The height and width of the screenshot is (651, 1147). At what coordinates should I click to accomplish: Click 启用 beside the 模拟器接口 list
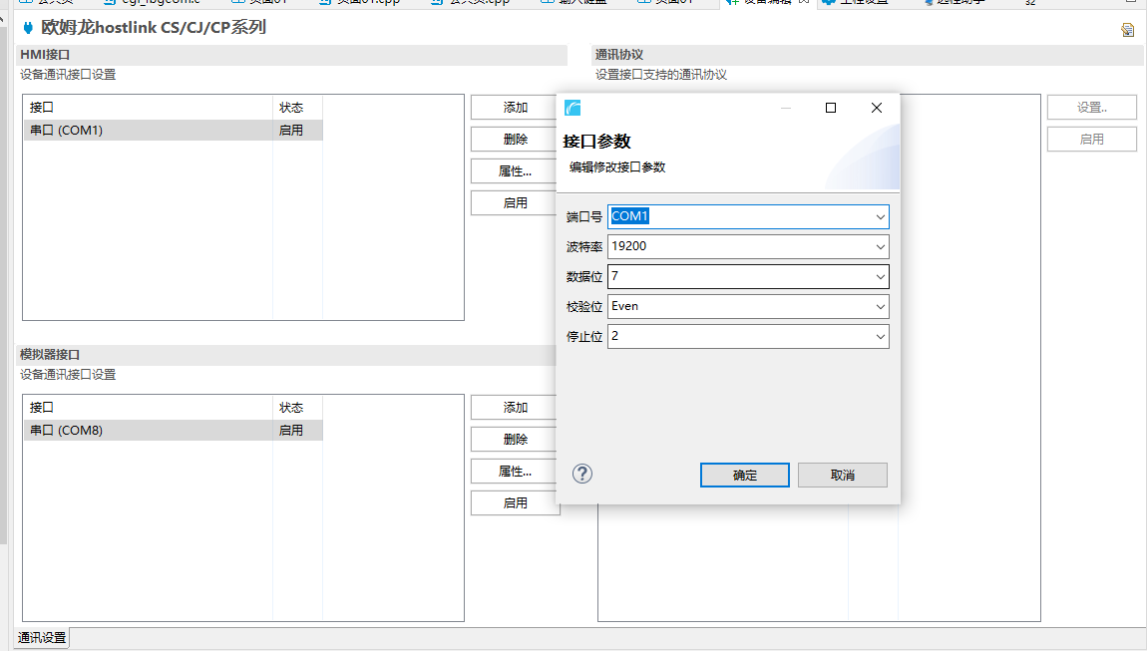515,502
